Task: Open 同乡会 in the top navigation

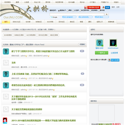Action: 82,2
